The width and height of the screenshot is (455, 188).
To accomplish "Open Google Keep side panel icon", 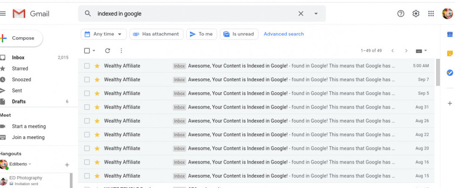I will tap(450, 54).
